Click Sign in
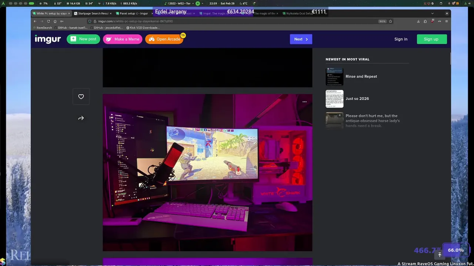This screenshot has height=266, width=474. pos(401,39)
